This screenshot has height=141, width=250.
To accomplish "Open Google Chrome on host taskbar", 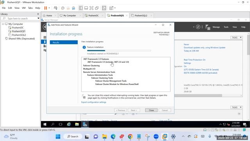I will 130,137.
